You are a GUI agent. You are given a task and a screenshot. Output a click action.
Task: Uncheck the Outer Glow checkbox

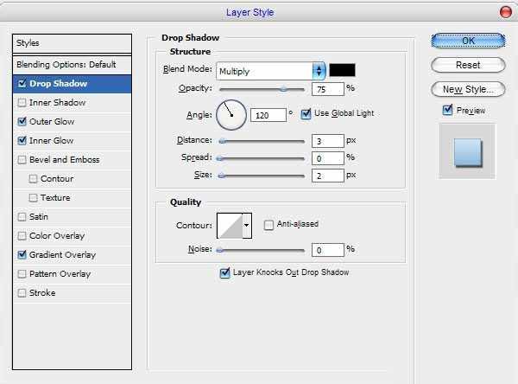[22, 121]
